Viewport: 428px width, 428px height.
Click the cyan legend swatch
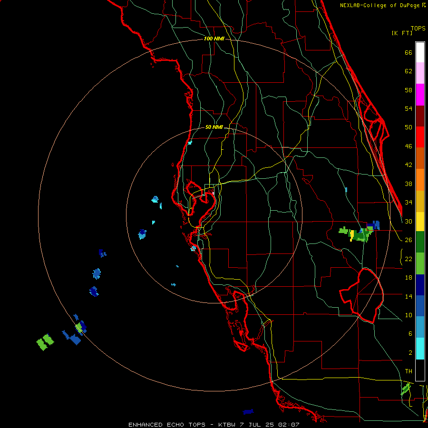coord(420,349)
